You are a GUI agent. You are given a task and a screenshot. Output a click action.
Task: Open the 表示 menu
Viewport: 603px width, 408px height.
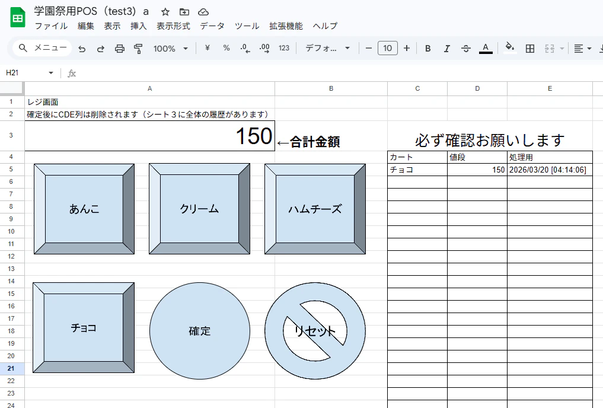[112, 26]
